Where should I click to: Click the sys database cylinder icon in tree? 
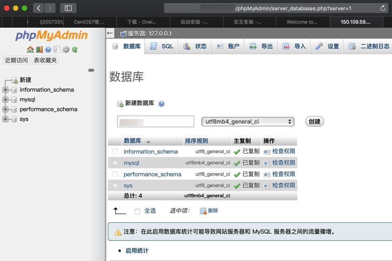tap(14, 119)
